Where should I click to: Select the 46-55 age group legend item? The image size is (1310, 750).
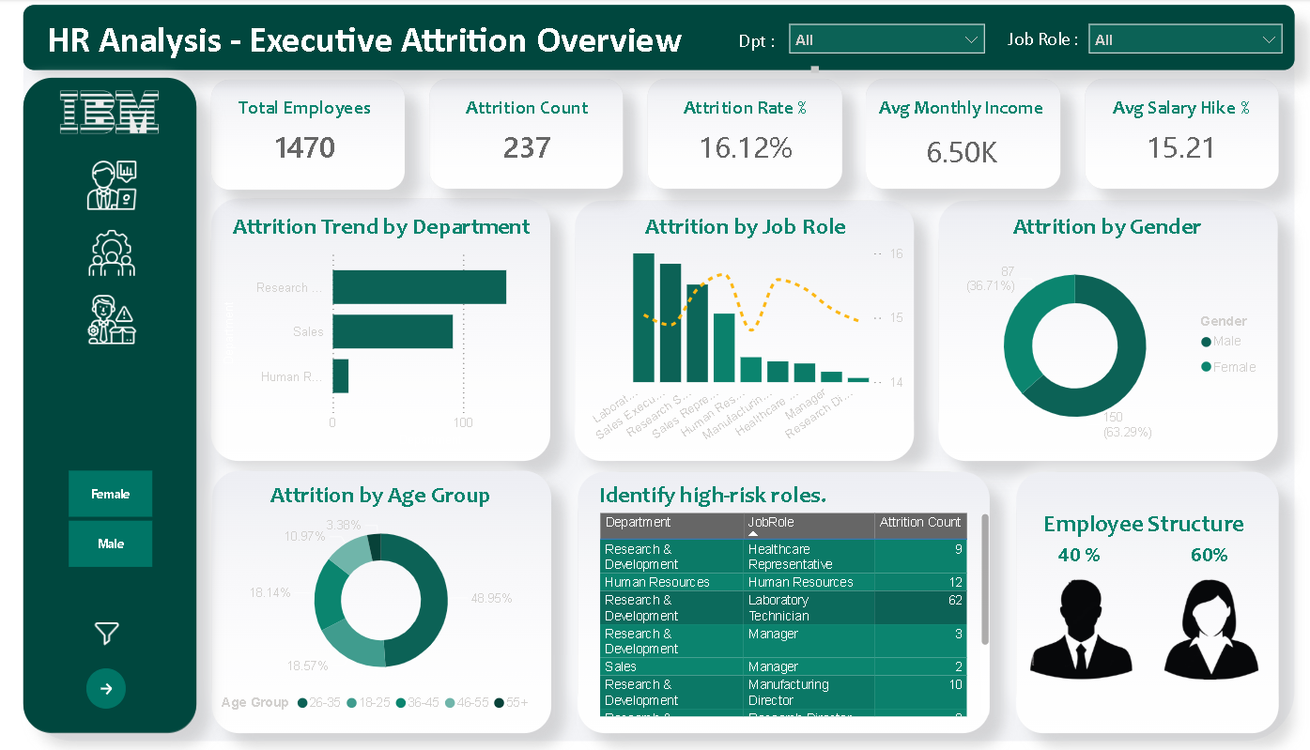tap(468, 702)
